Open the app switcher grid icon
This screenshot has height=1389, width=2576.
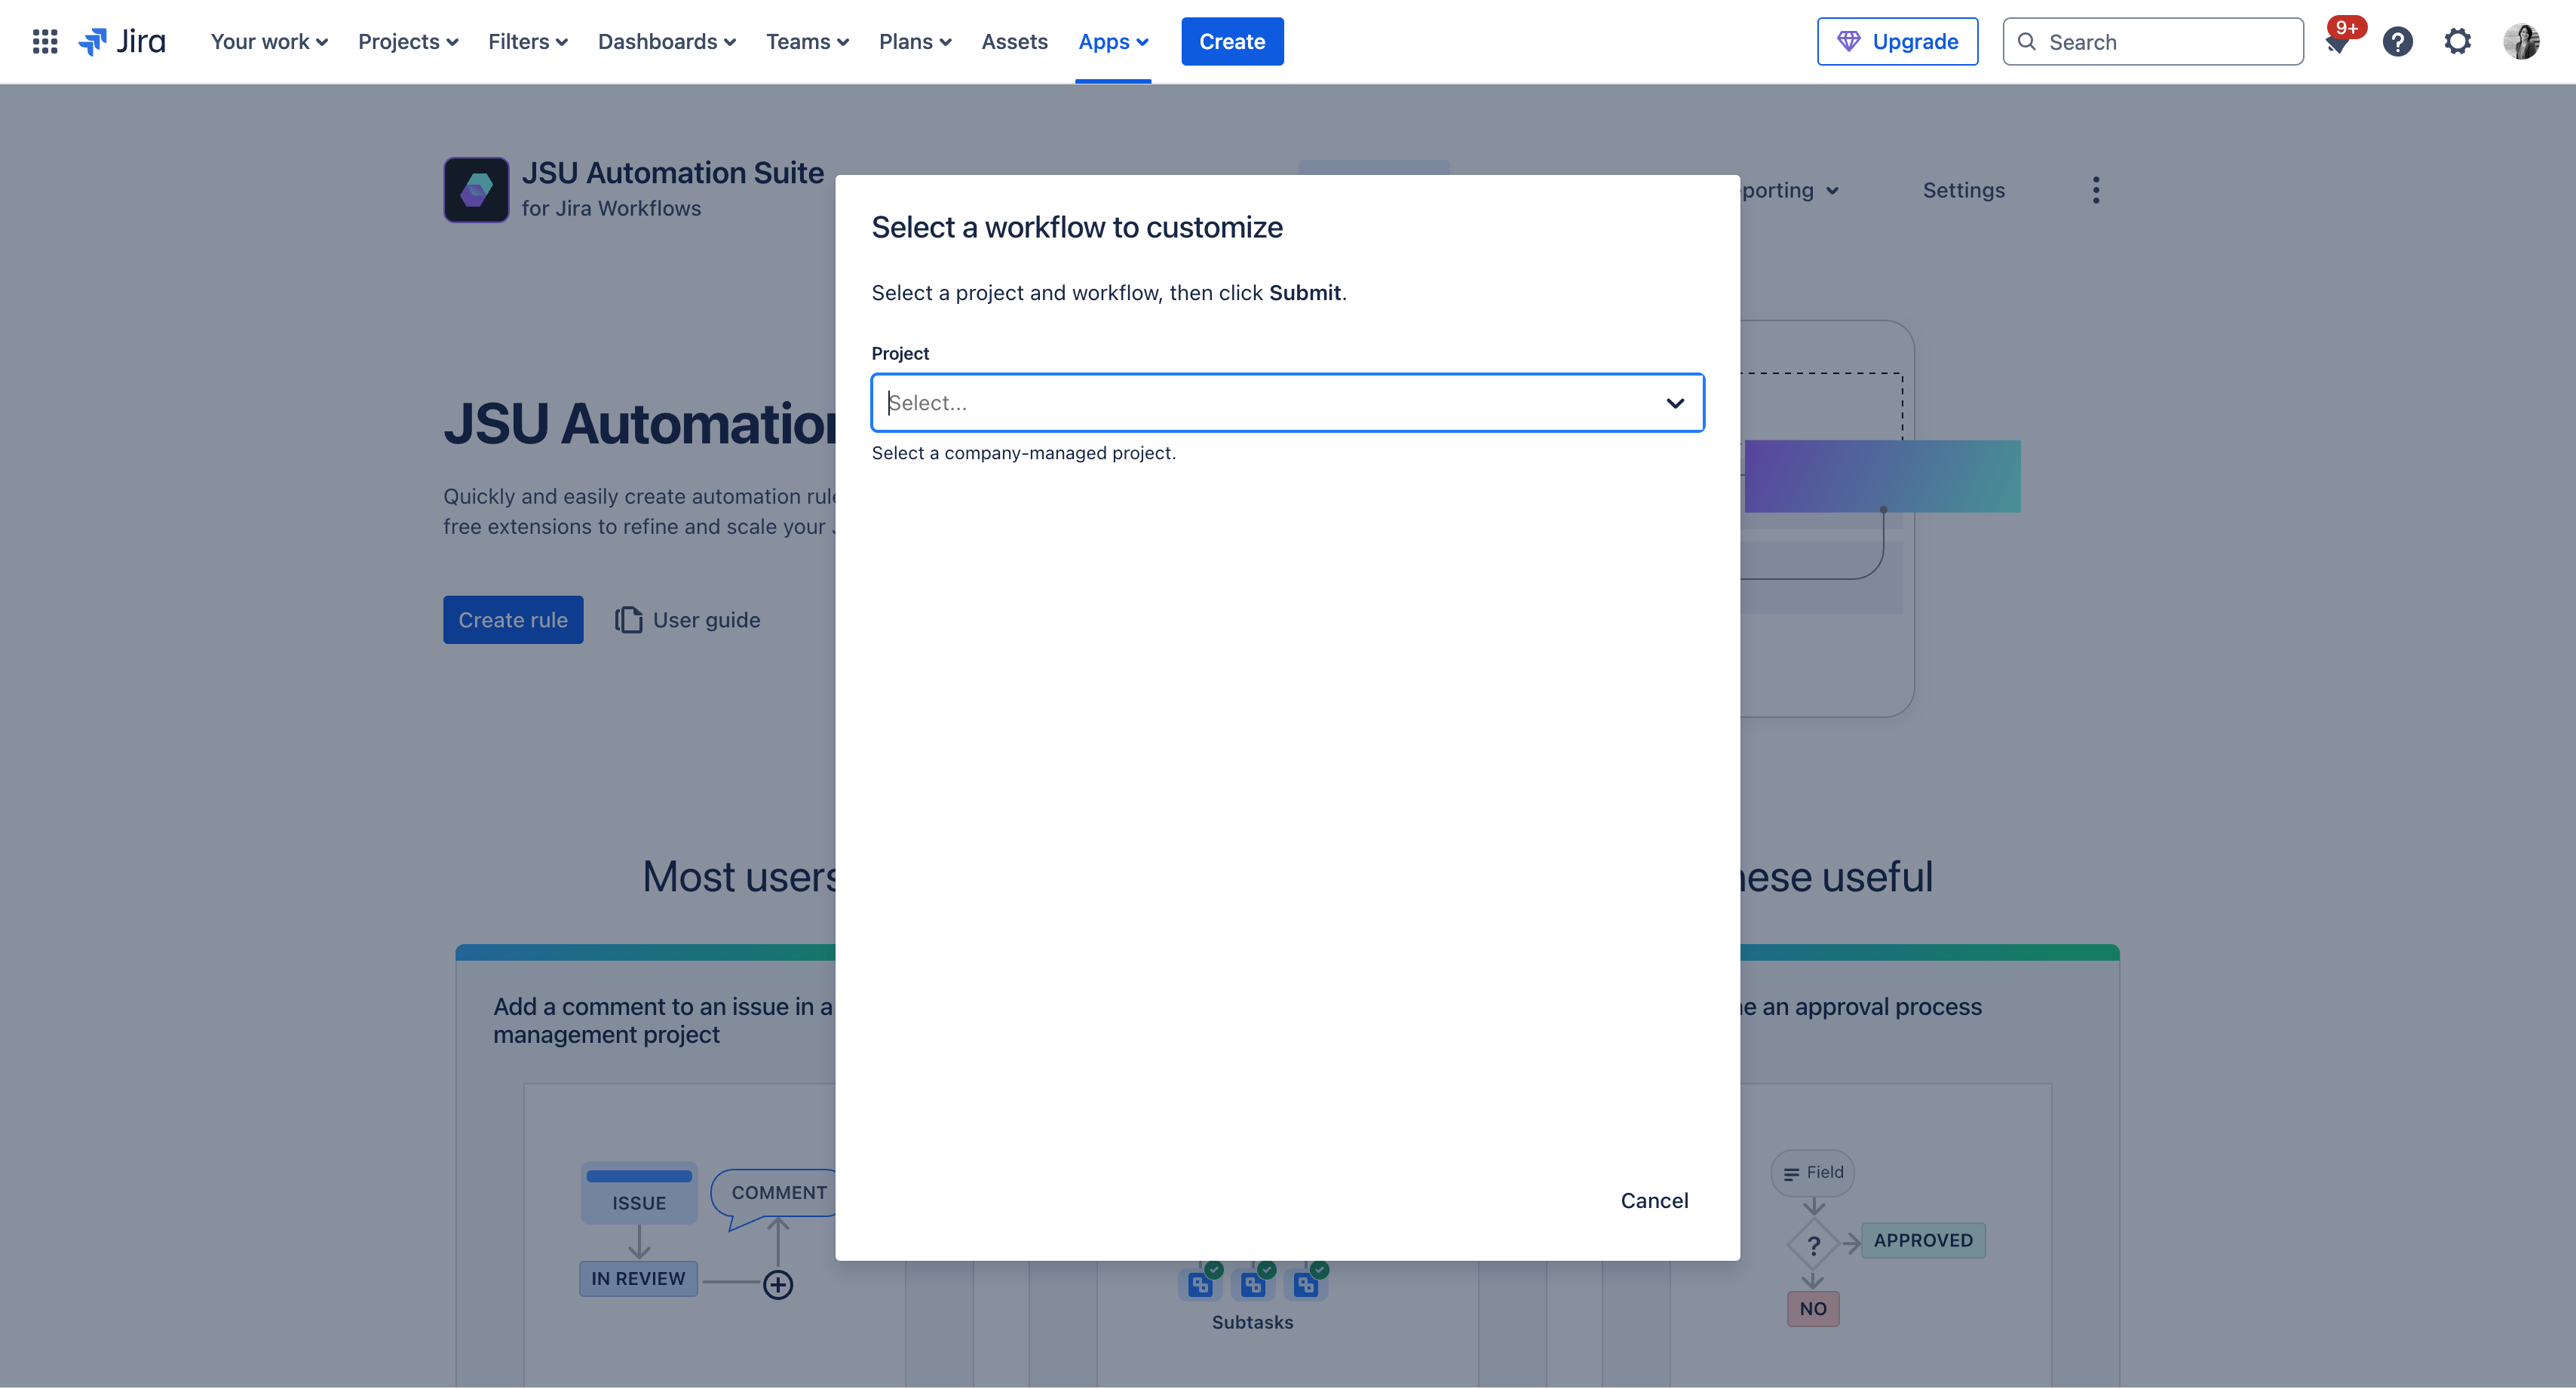pos(45,41)
